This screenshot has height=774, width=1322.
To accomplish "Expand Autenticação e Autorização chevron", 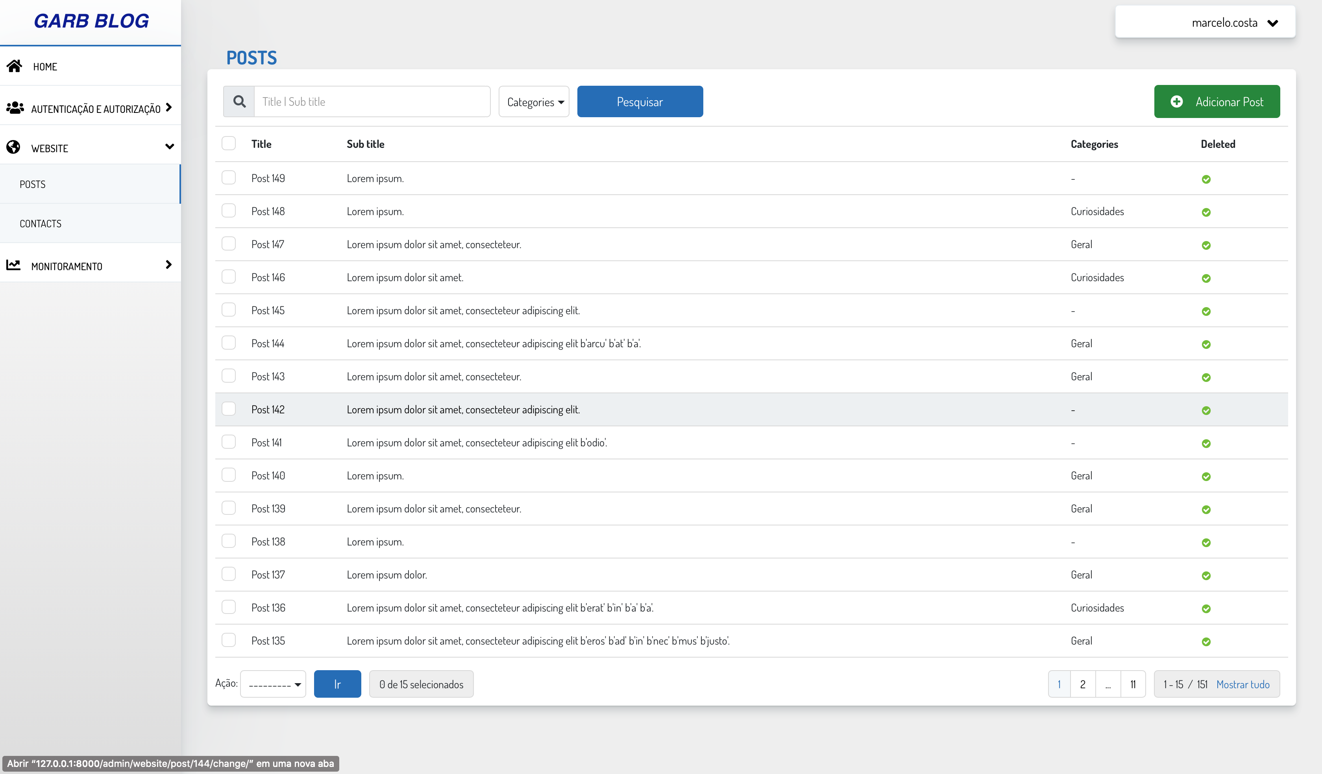I will click(x=168, y=107).
